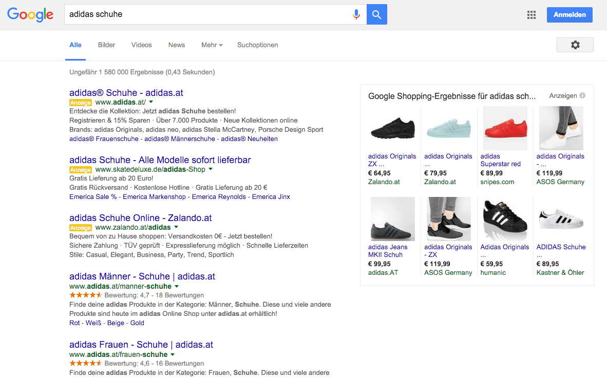
Task: Switch to the Videos tab
Action: pyautogui.click(x=141, y=45)
